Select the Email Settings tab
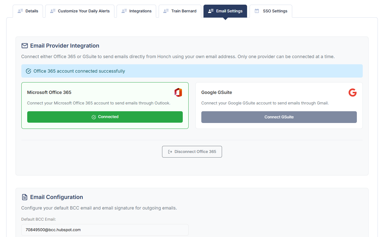The height and width of the screenshot is (237, 385). (229, 11)
